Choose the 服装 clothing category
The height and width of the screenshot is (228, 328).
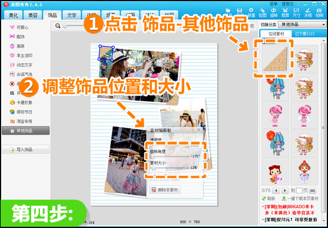21,45
